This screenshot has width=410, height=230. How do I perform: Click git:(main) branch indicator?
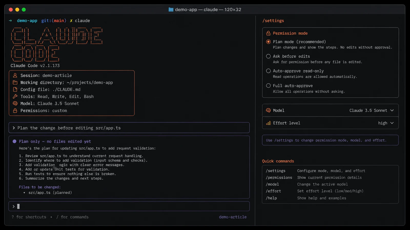(x=54, y=21)
